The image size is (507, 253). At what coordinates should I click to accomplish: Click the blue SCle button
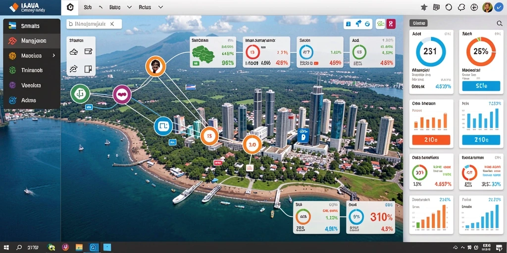coord(481,86)
